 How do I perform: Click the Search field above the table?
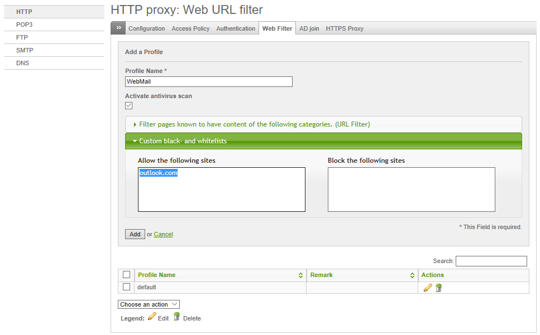pos(491,261)
